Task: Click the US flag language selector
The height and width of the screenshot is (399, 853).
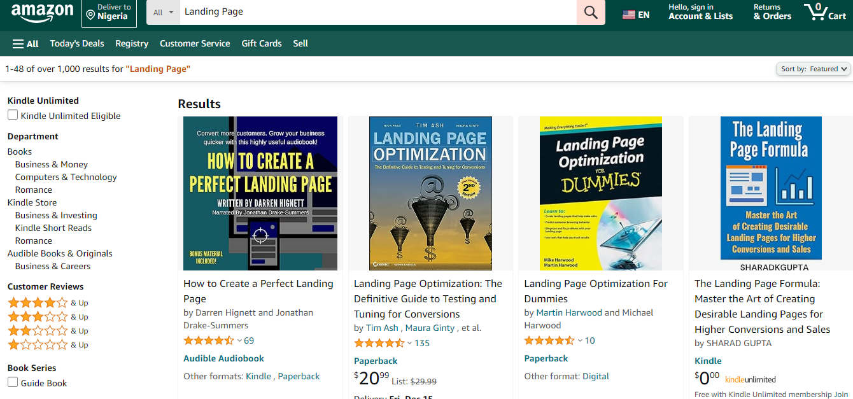Action: [x=636, y=14]
